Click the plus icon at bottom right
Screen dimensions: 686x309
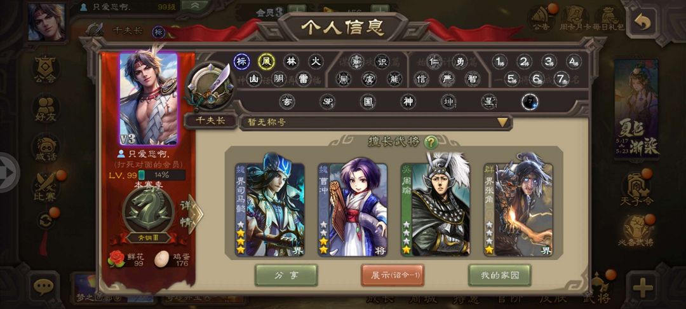(643, 287)
